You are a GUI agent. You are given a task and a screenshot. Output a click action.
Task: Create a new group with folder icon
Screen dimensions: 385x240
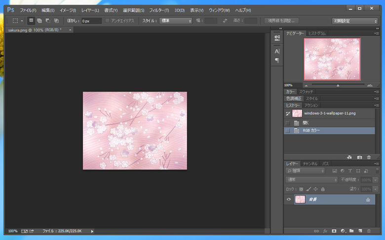point(351,231)
